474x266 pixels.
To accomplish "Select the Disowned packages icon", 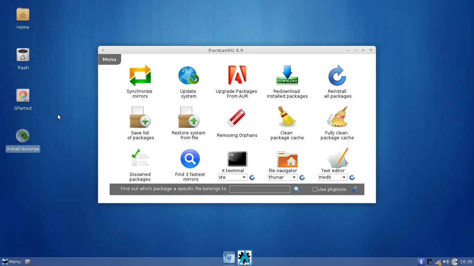I will point(139,159).
